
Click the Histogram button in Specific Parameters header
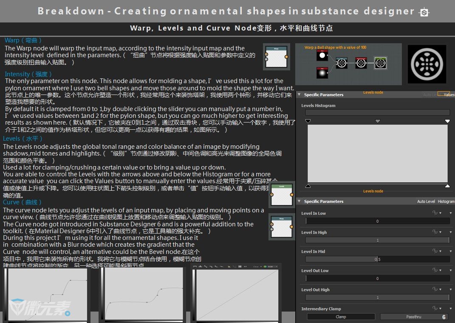click(x=446, y=201)
